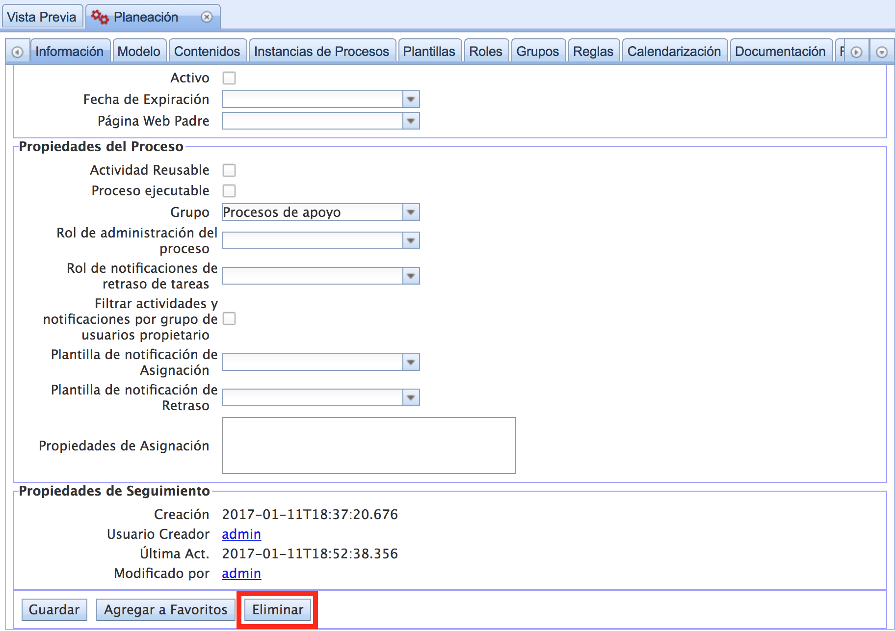
Task: Go to Instancias de Procesos tab
Action: [x=321, y=52]
